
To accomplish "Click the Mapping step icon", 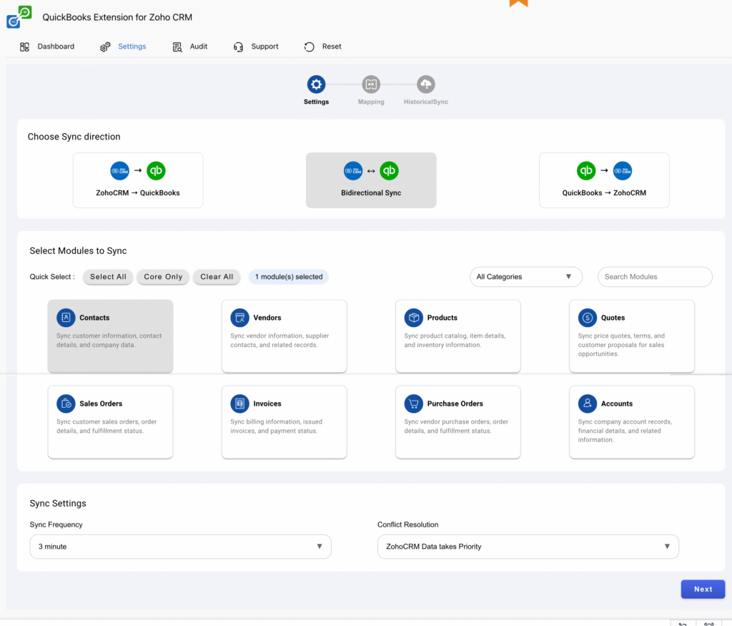I will pos(370,83).
